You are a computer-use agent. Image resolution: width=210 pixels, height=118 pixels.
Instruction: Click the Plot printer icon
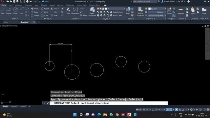point(27,1)
